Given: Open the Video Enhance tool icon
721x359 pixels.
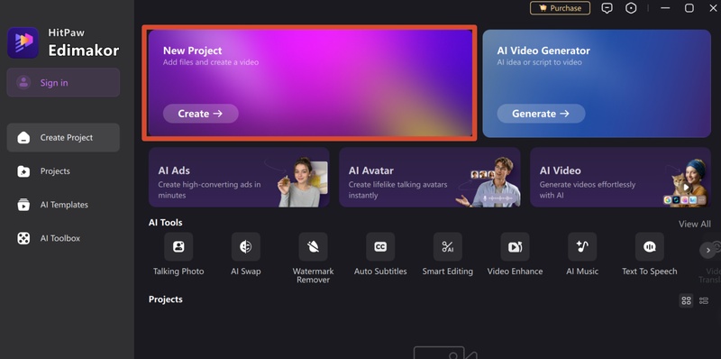Looking at the screenshot, I should (515, 246).
